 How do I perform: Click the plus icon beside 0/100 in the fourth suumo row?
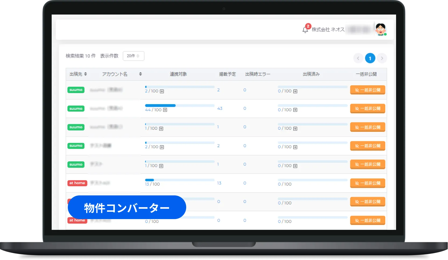[x=295, y=147]
